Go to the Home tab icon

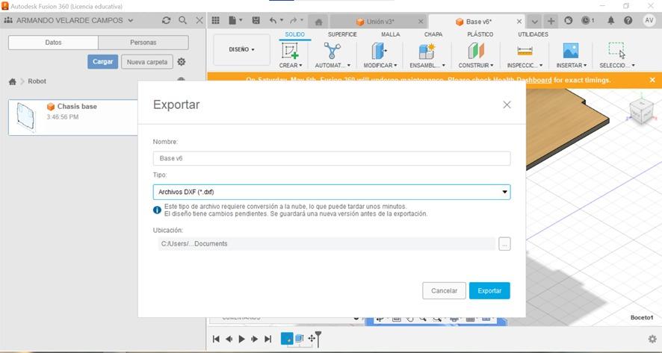coord(319,22)
